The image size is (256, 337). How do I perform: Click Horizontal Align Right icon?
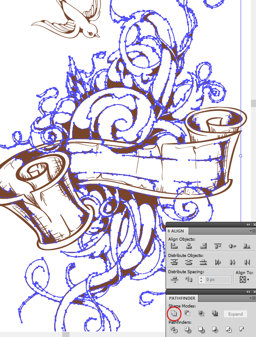(203, 246)
